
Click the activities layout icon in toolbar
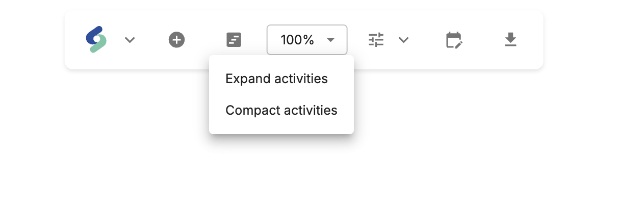pos(234,39)
